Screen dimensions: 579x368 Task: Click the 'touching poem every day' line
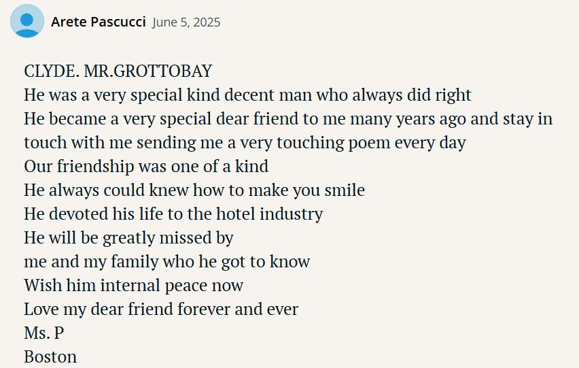pyautogui.click(x=245, y=143)
